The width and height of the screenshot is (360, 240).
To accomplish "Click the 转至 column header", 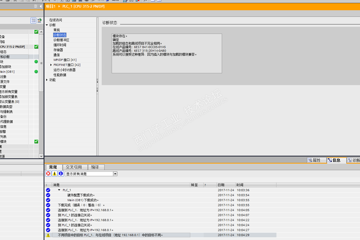I will pos(197,185).
